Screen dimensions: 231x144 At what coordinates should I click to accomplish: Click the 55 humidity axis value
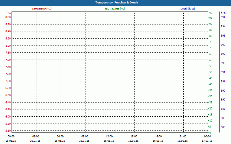[x=211, y=66]
